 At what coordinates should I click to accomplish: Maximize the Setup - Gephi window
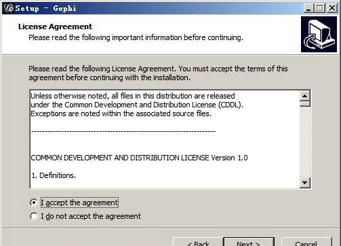[320, 8]
